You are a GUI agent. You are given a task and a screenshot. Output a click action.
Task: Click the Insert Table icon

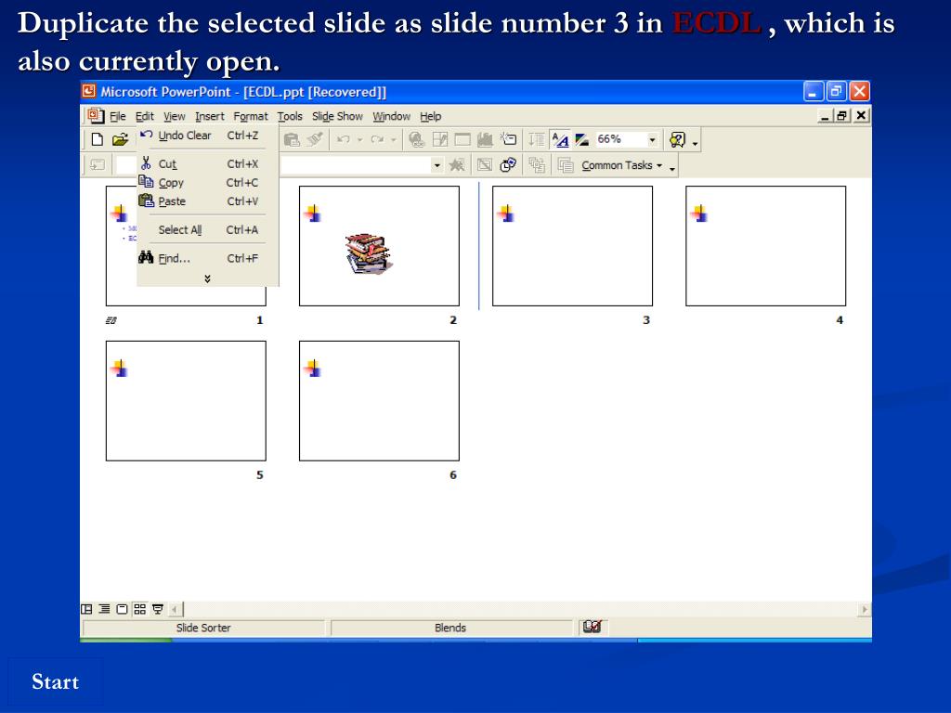462,139
